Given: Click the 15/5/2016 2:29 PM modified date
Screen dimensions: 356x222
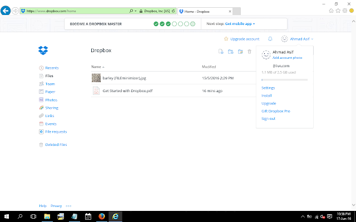Looking at the screenshot, I should (x=217, y=78).
